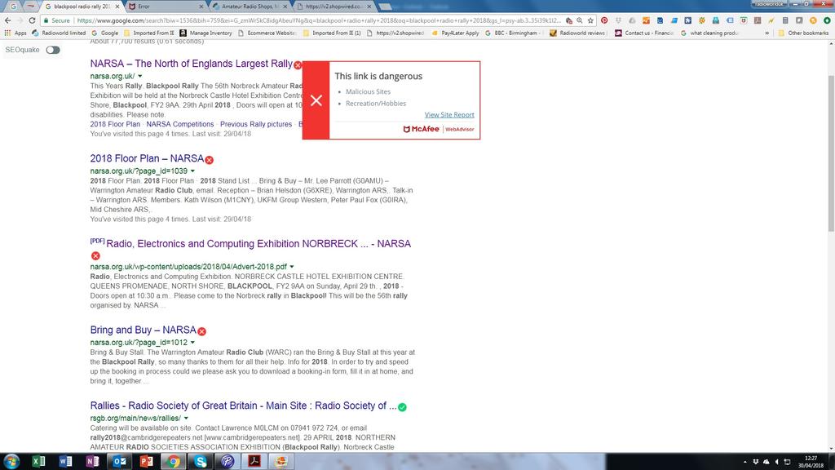Expand dropdown arrow next to narsa.org.uk/?page_id=1039
The width and height of the screenshot is (835, 470).
pos(192,171)
